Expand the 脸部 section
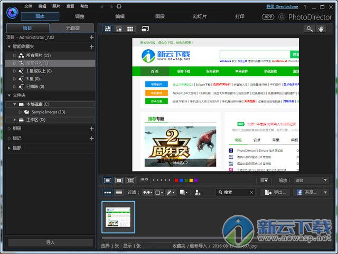Screen dimensions: 338x254 [x=9, y=148]
